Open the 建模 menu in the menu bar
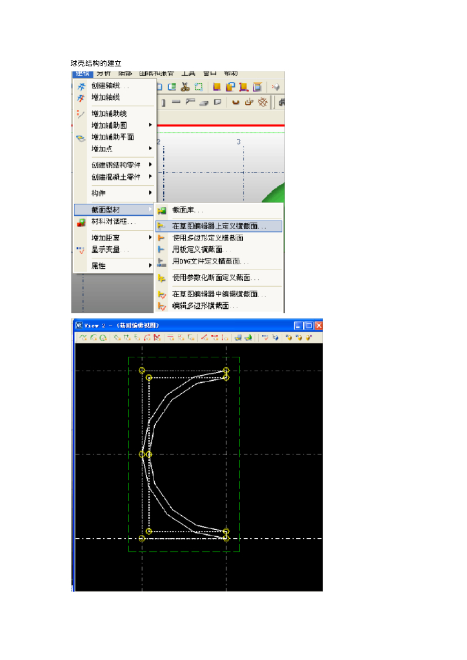 (x=82, y=73)
